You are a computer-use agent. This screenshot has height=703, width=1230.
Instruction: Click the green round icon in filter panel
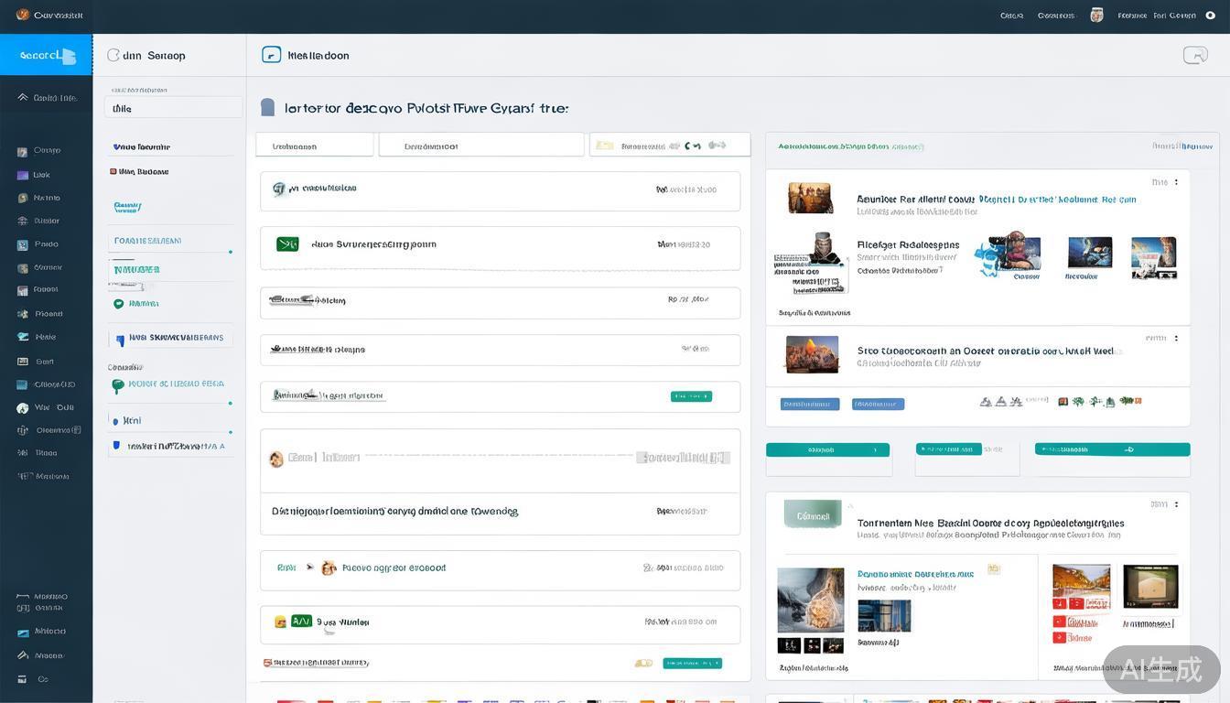point(118,304)
